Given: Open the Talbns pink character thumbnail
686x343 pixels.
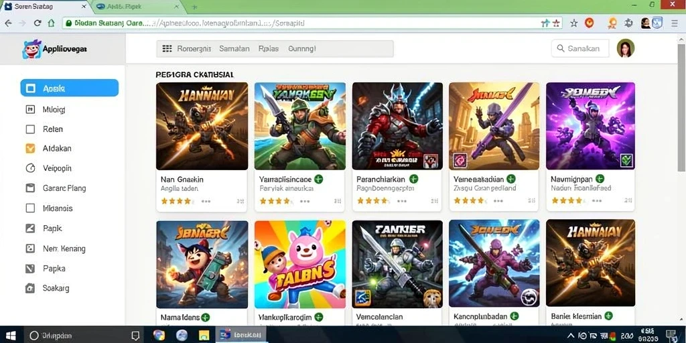Looking at the screenshot, I should [300, 264].
